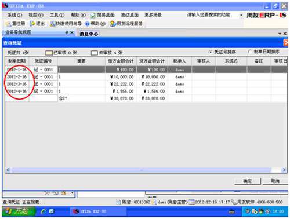Click the 制单人 column header
This screenshot has height=219, width=290.
tap(180, 61)
